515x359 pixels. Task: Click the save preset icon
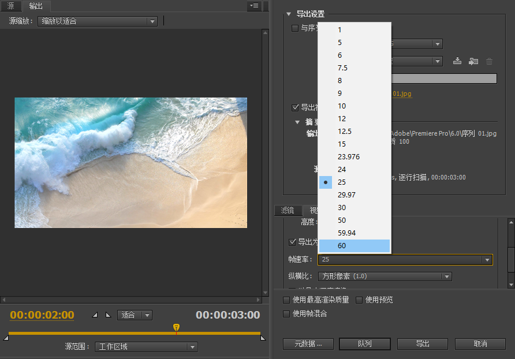457,61
